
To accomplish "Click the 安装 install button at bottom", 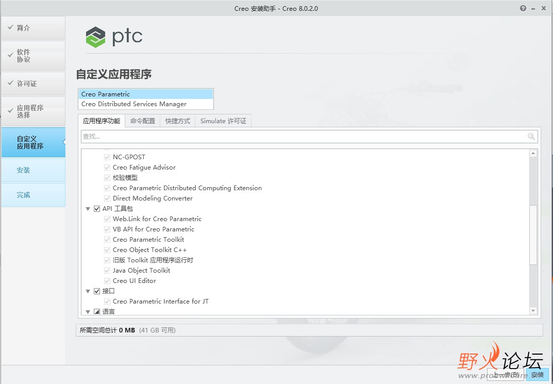I will 537,375.
